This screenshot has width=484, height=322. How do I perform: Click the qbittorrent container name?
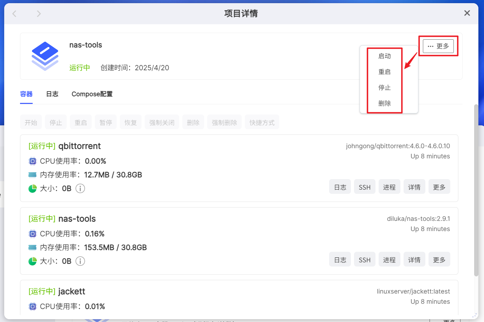(x=79, y=146)
